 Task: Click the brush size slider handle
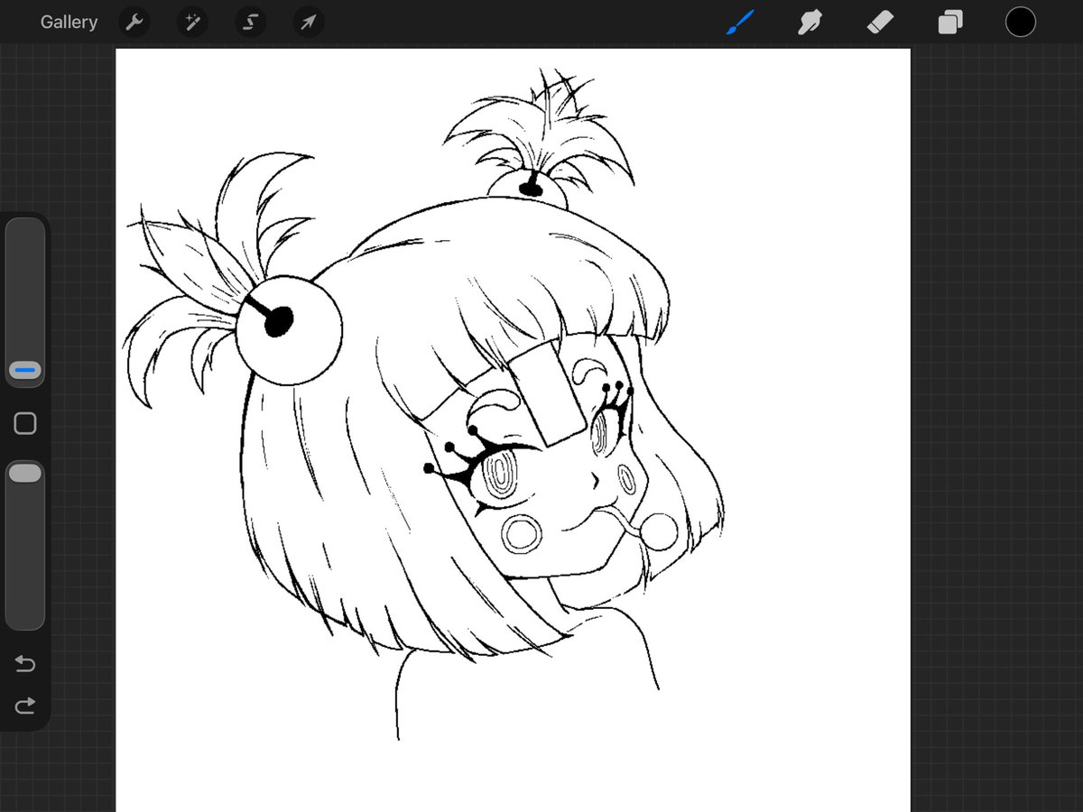[x=25, y=370]
